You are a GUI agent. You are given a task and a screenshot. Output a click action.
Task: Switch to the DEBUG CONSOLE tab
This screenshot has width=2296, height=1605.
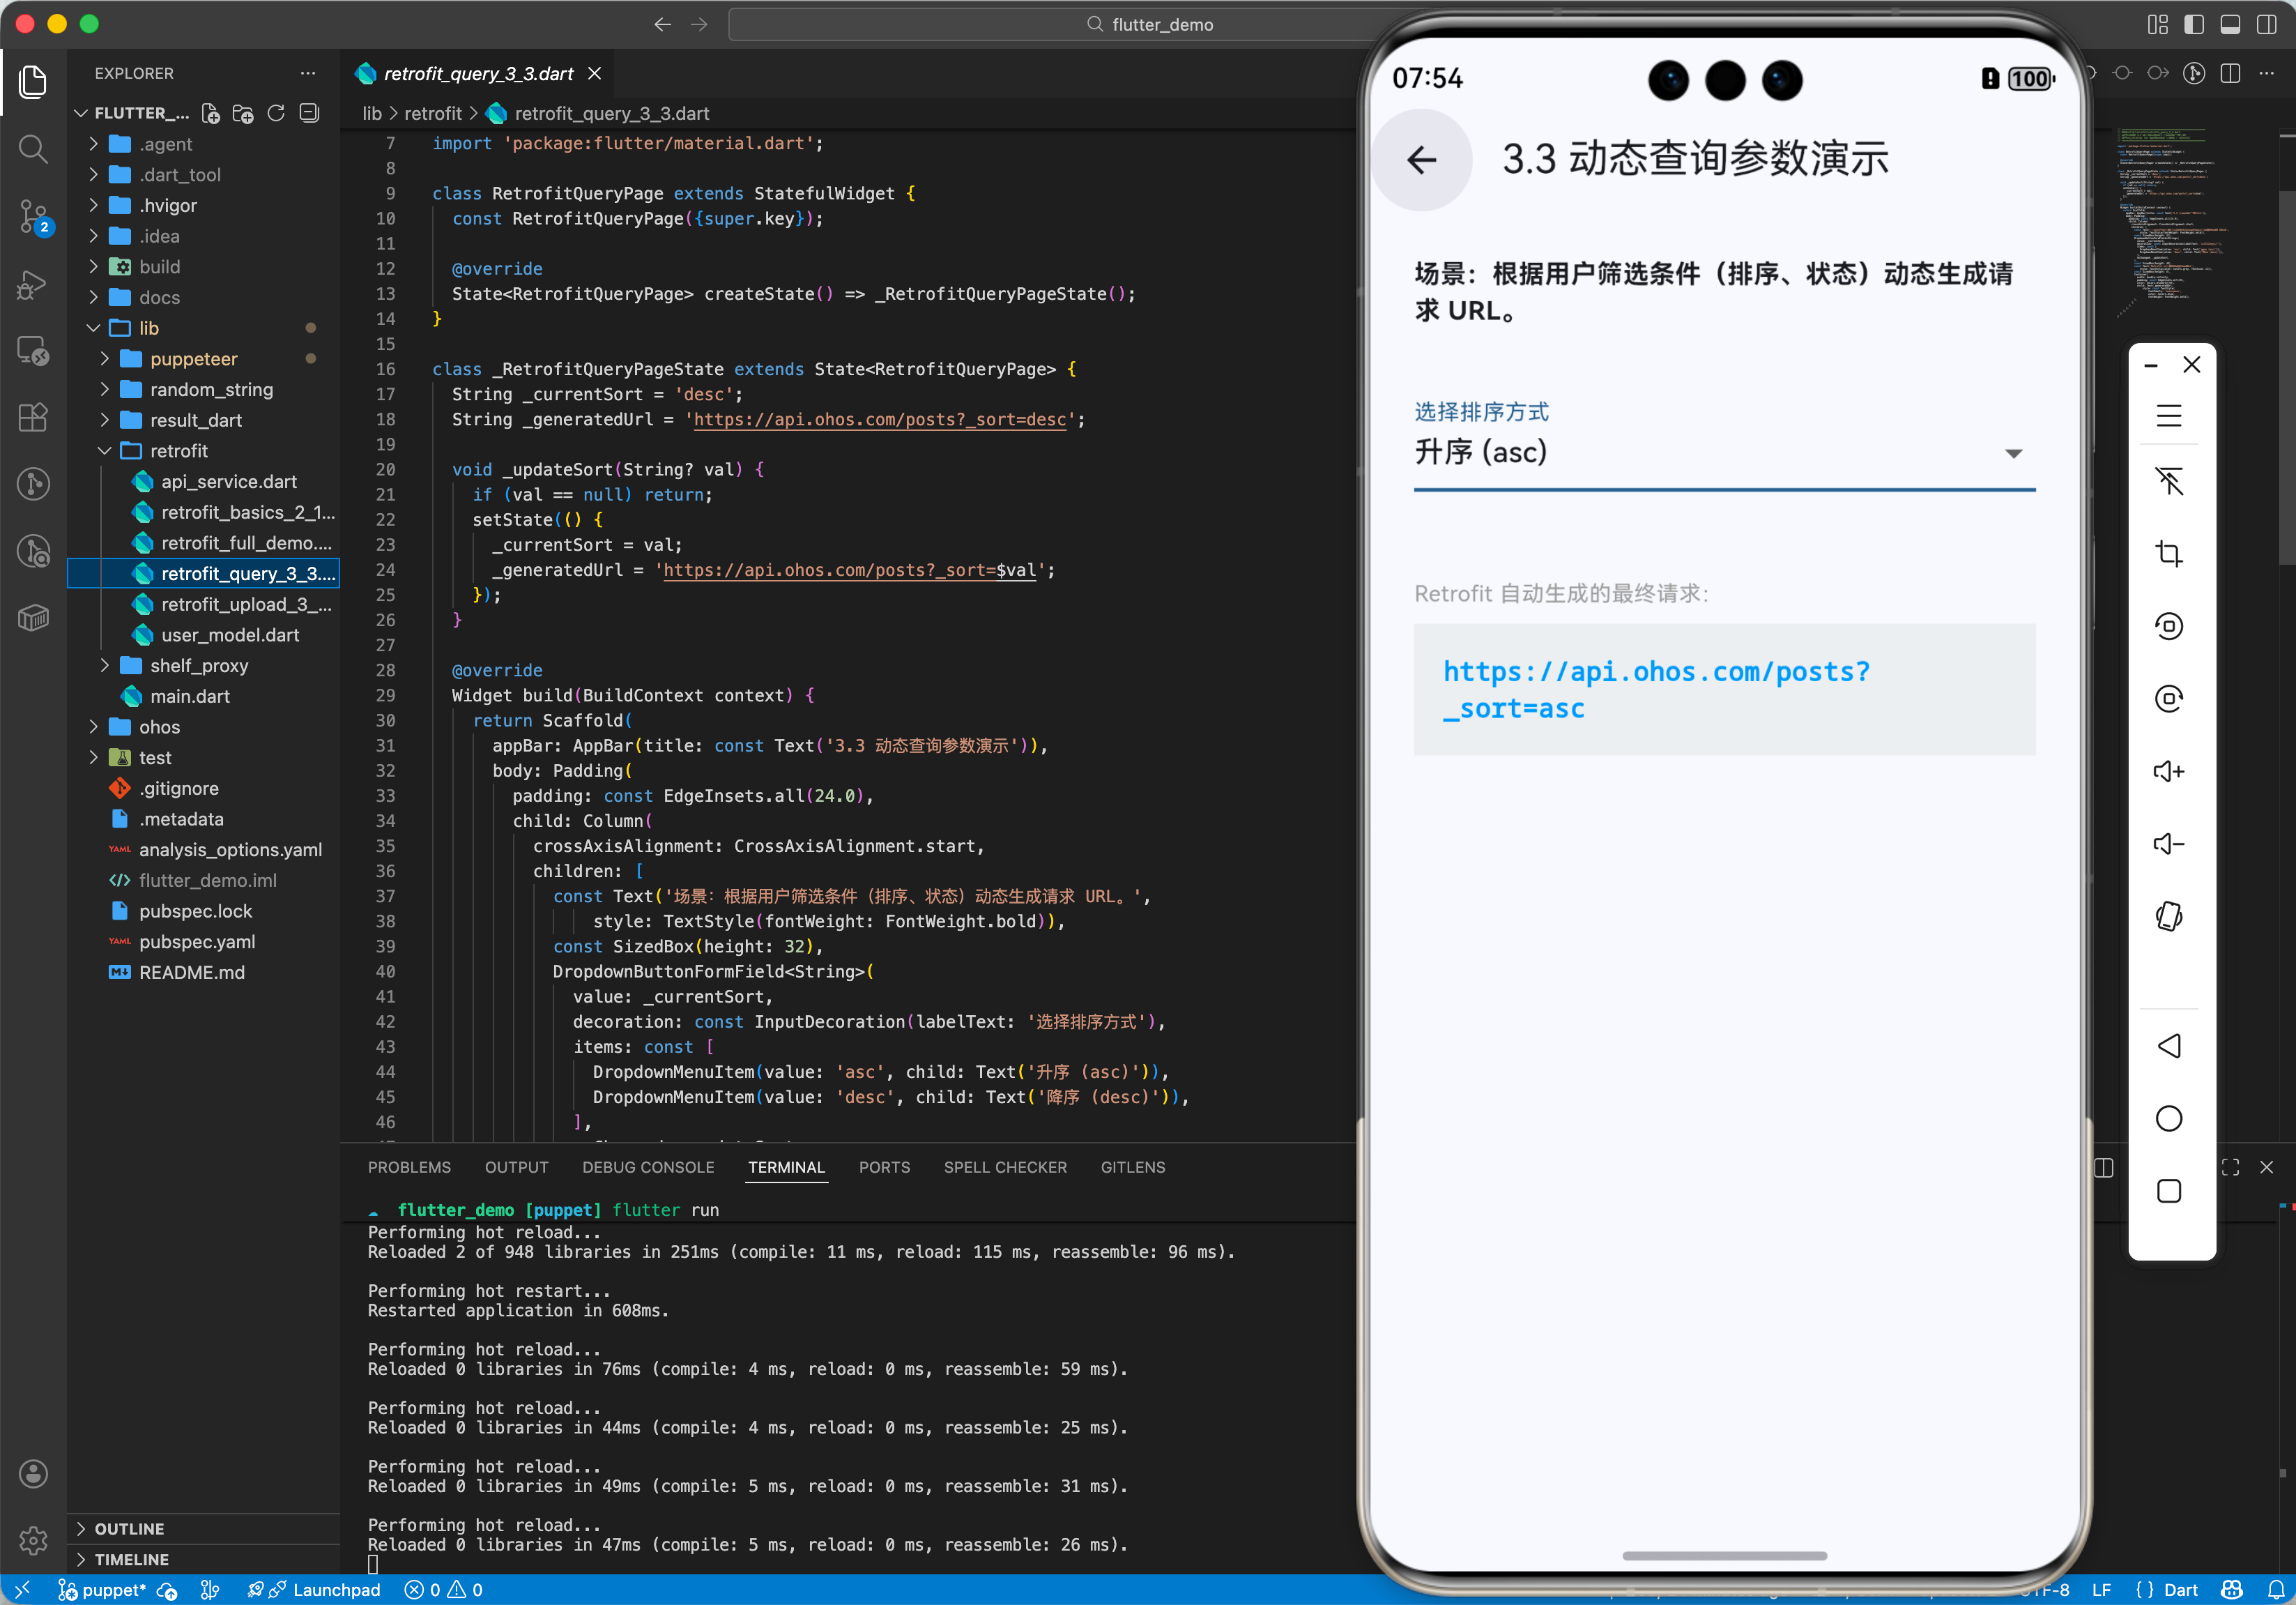coord(648,1167)
